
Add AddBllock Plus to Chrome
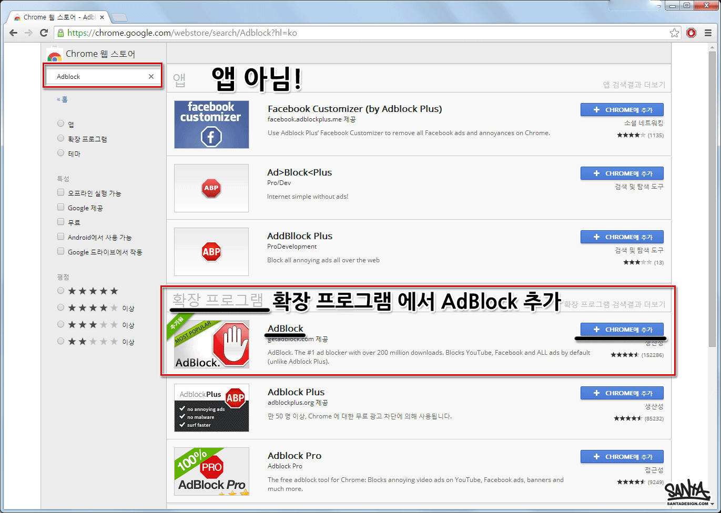click(x=622, y=237)
